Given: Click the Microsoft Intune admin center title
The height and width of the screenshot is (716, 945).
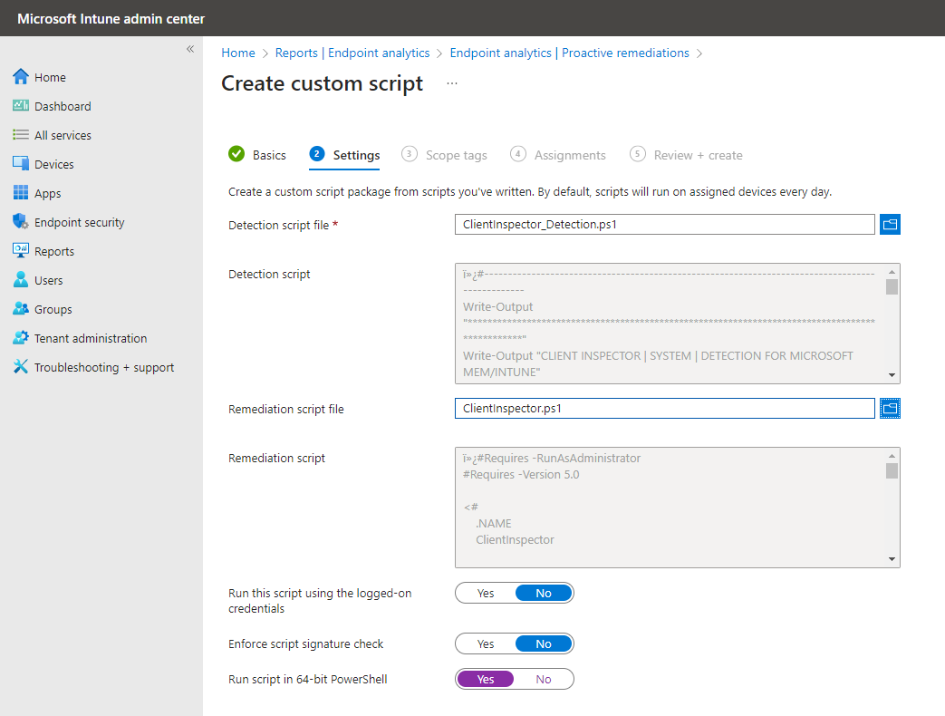Looking at the screenshot, I should tap(111, 19).
